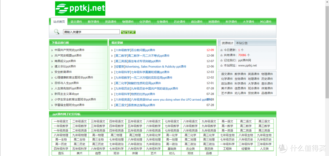
Task: Focus the keyword search input field
Action: 91,32
